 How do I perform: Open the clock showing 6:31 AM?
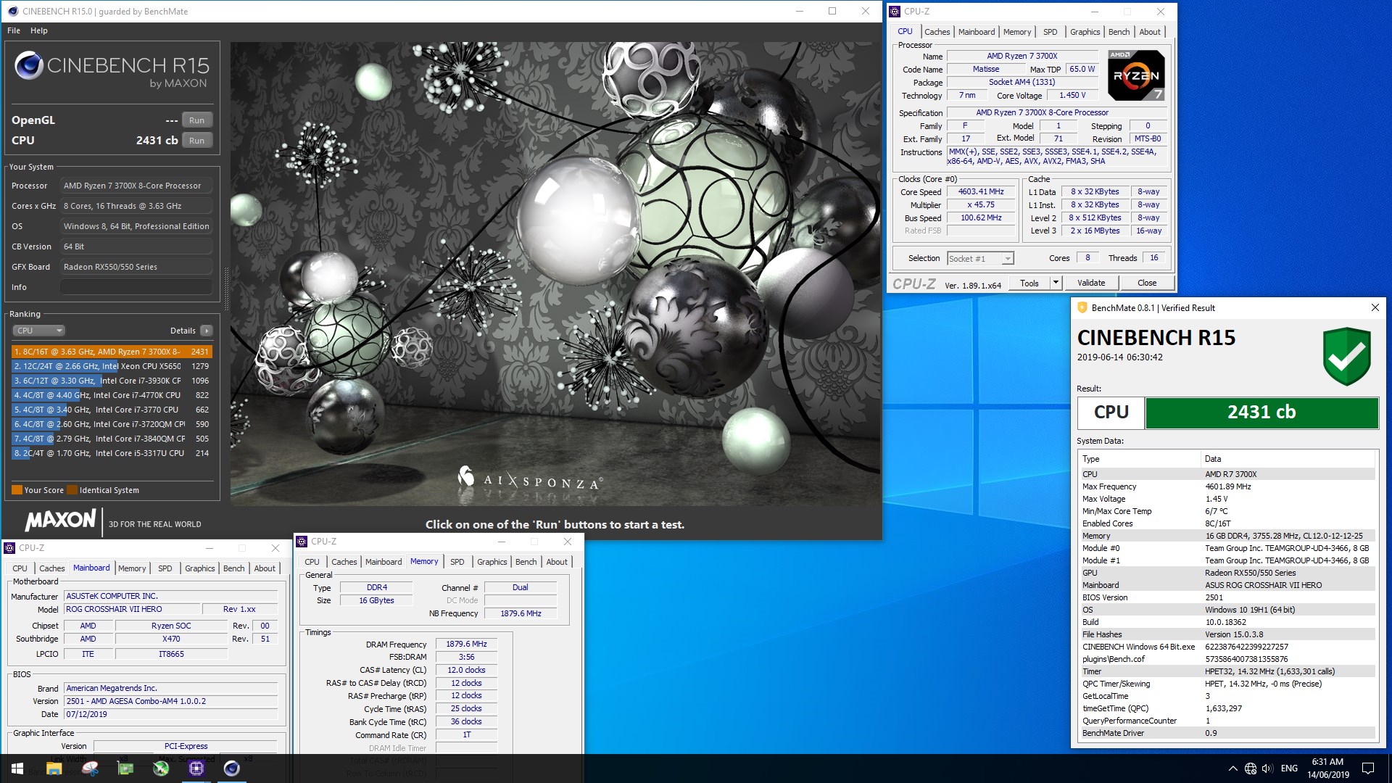tap(1328, 768)
